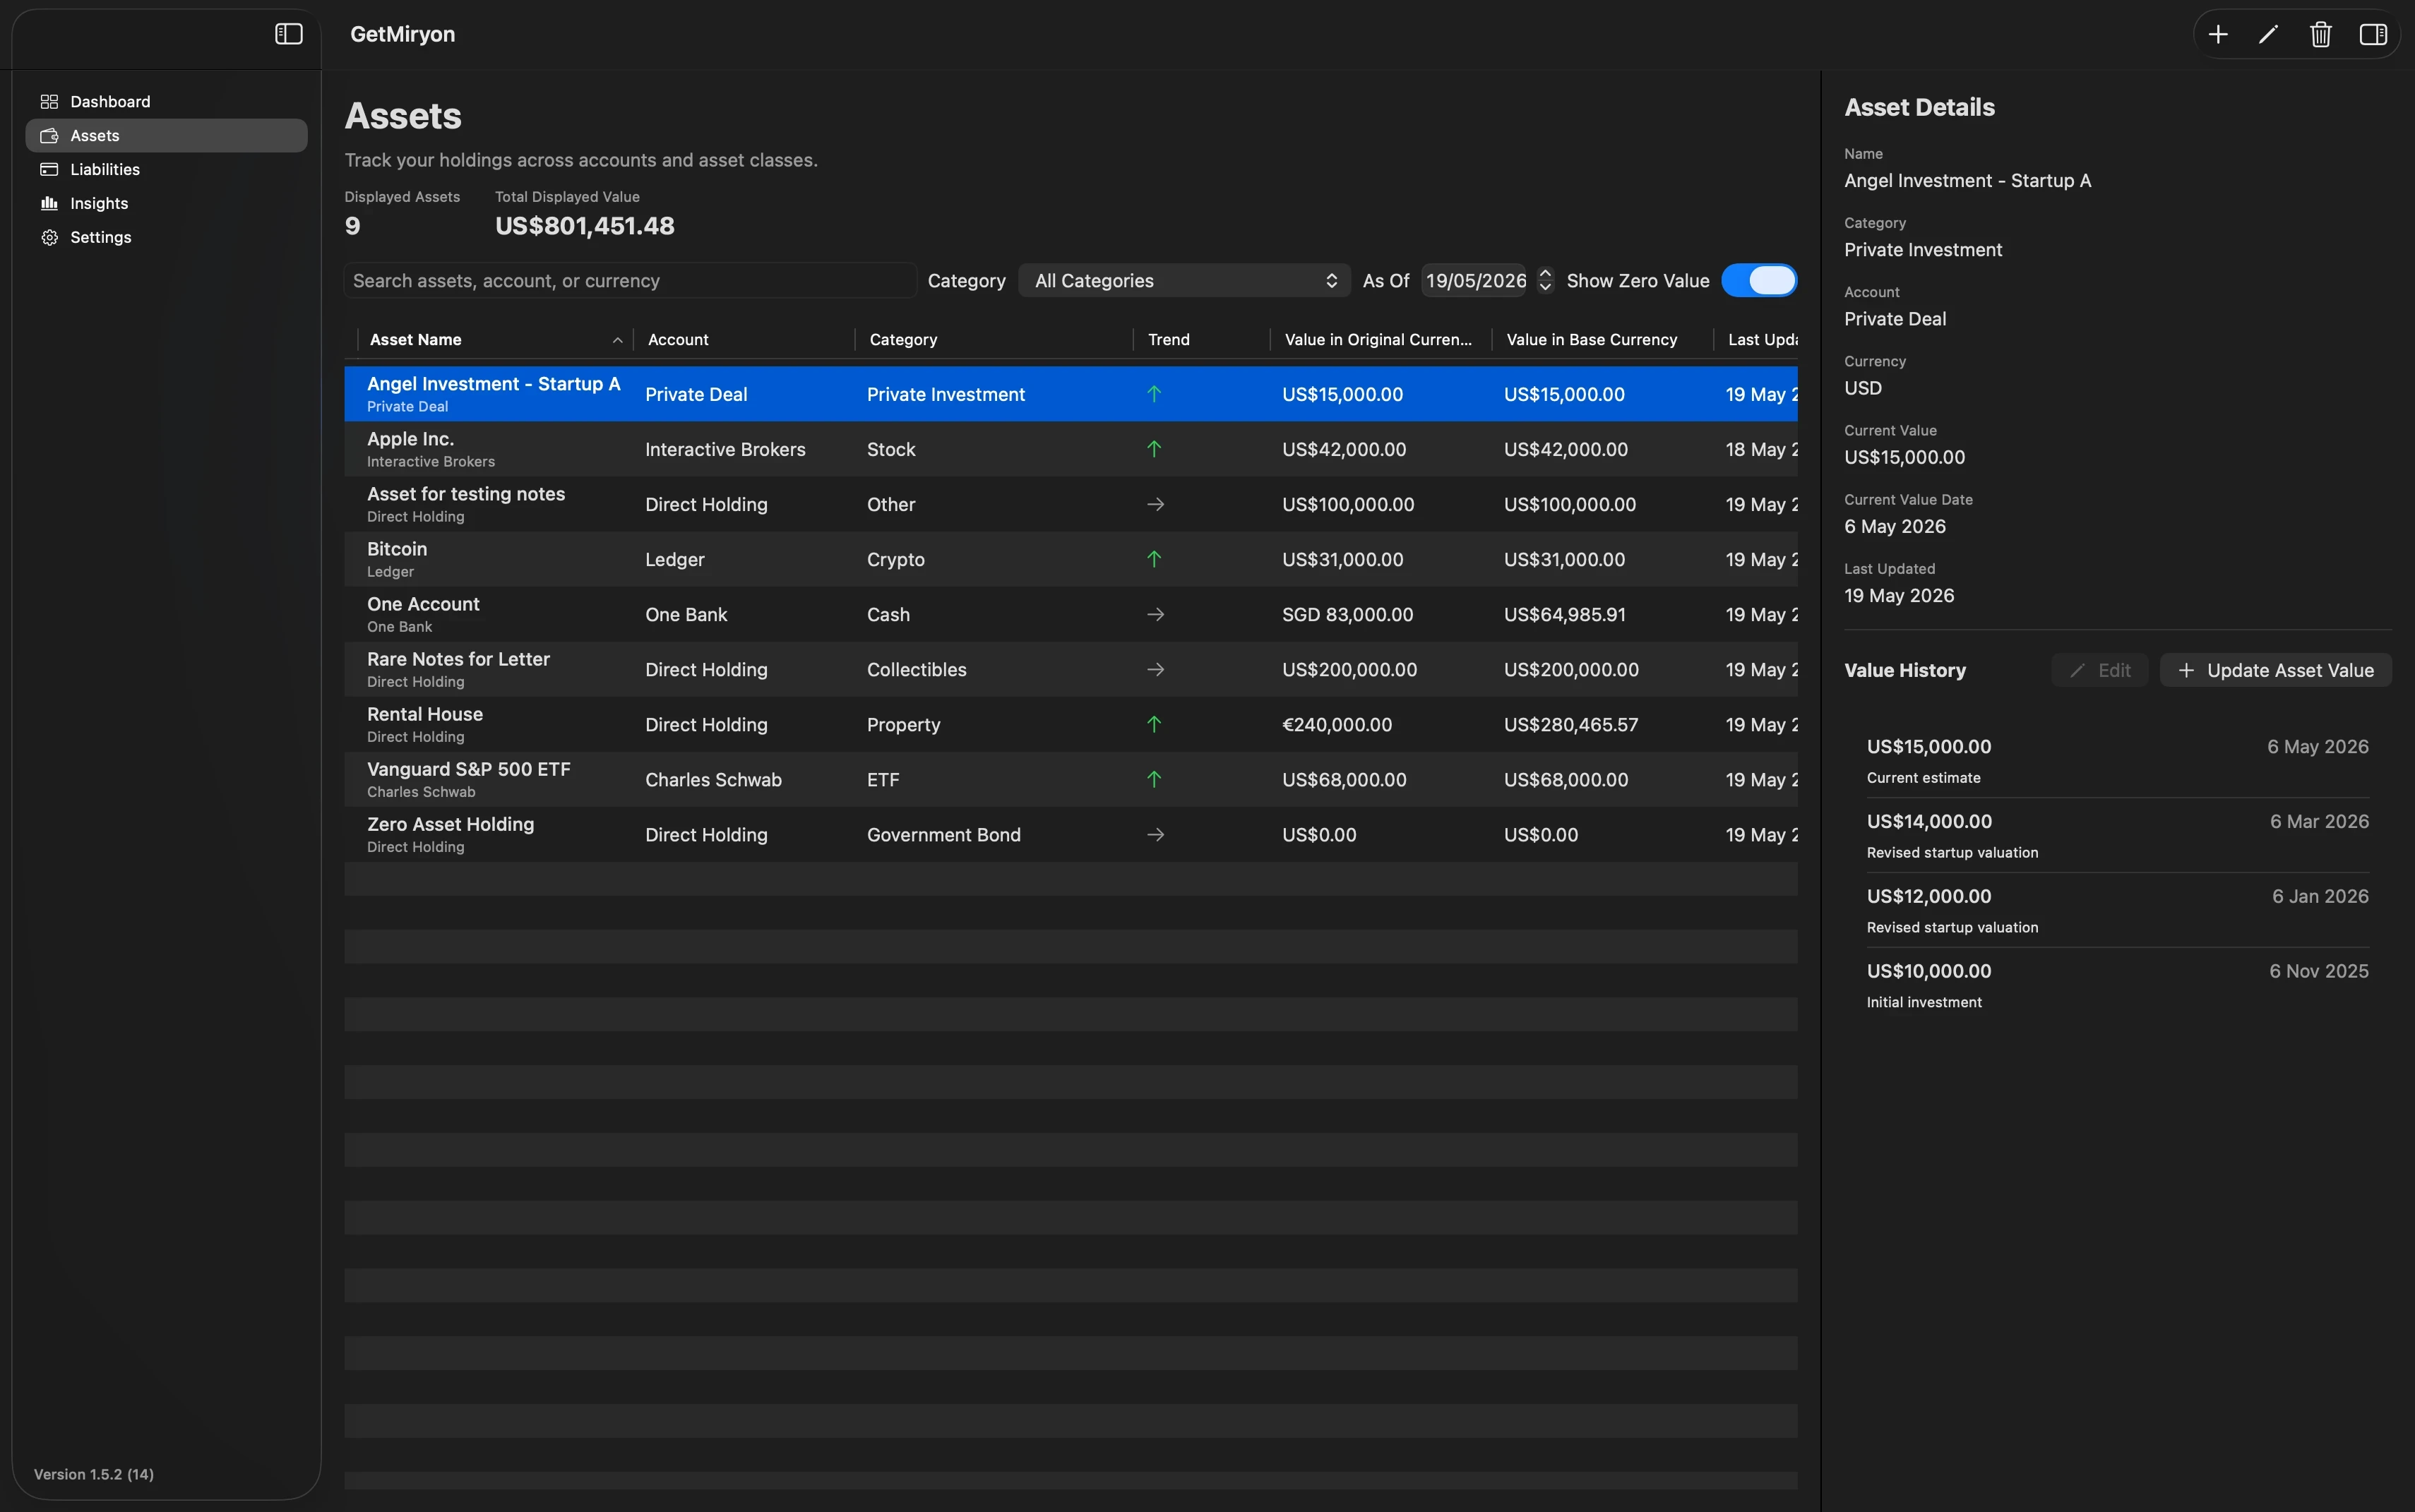Click the Assets wallet icon in sidebar

49,136
